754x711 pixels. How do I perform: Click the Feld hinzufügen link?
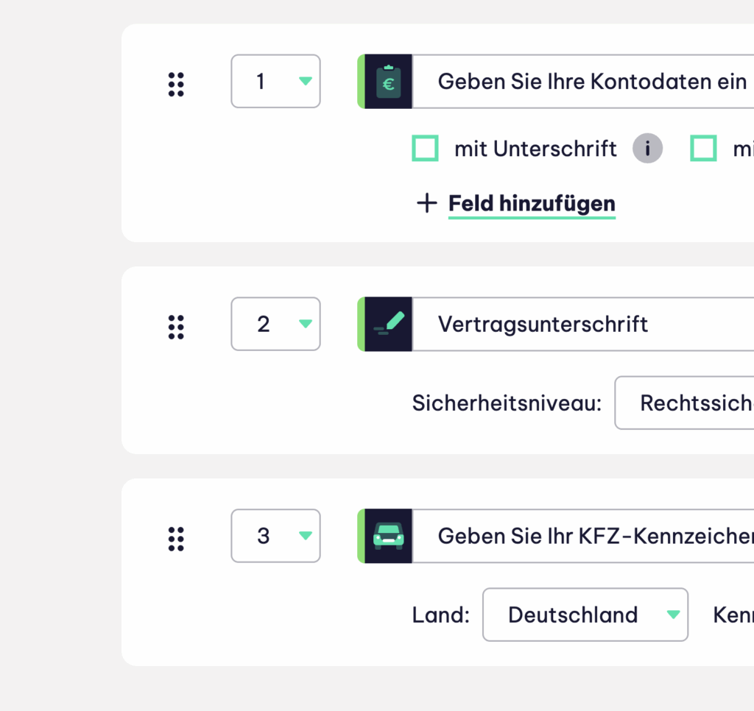point(532,204)
